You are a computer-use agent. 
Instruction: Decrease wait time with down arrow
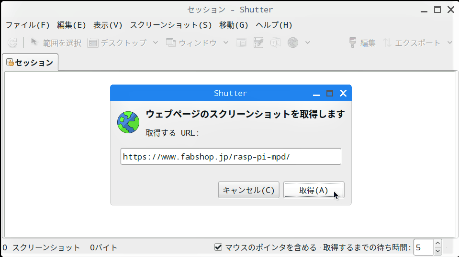[x=437, y=251]
